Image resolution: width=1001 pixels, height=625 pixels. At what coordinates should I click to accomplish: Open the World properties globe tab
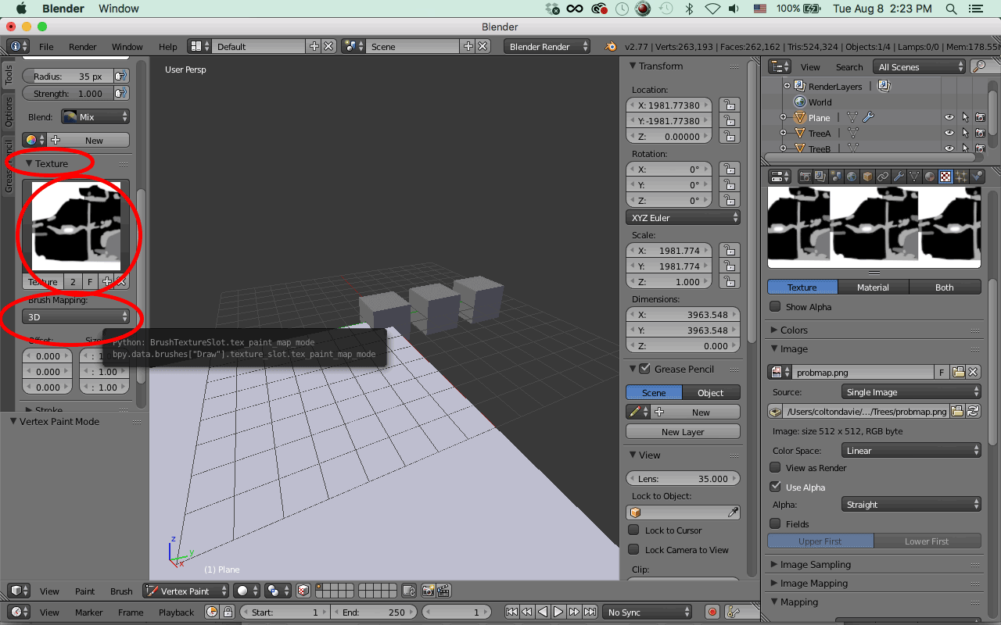[x=852, y=177]
